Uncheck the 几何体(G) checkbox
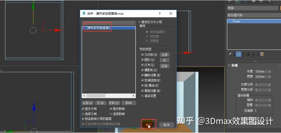The height and width of the screenshot is (133, 281). click(x=142, y=54)
